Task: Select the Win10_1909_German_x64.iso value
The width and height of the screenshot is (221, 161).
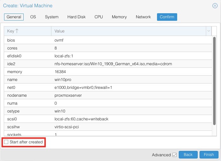Action: [113, 64]
